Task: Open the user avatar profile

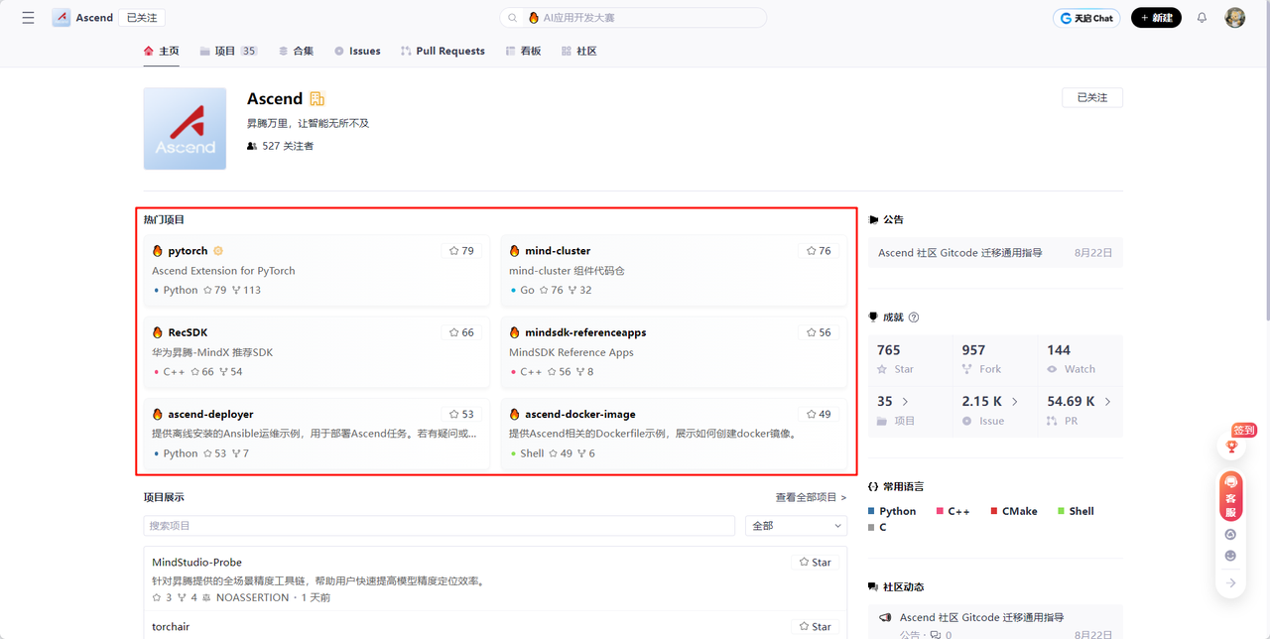Action: [1234, 18]
